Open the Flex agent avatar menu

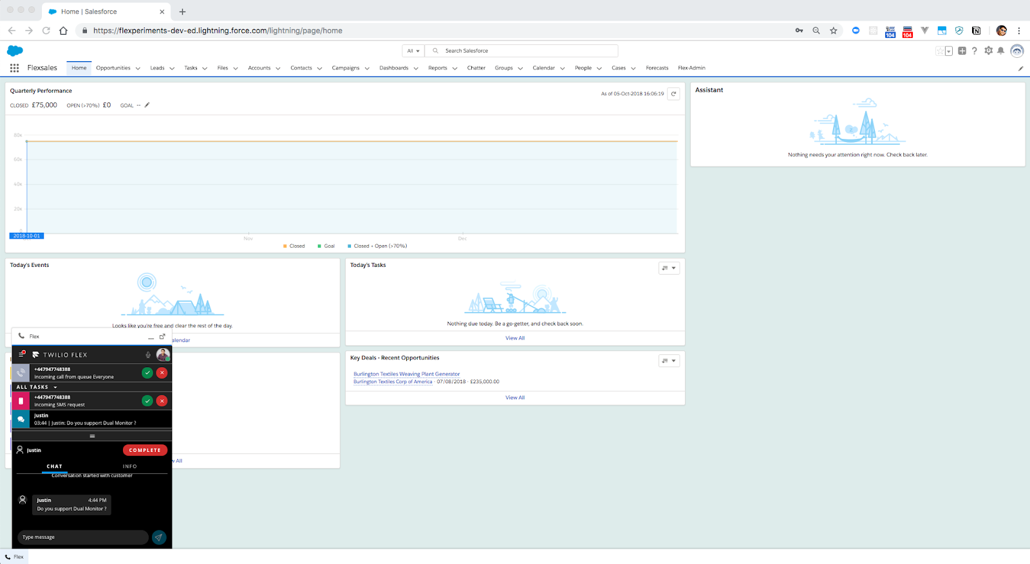click(163, 354)
